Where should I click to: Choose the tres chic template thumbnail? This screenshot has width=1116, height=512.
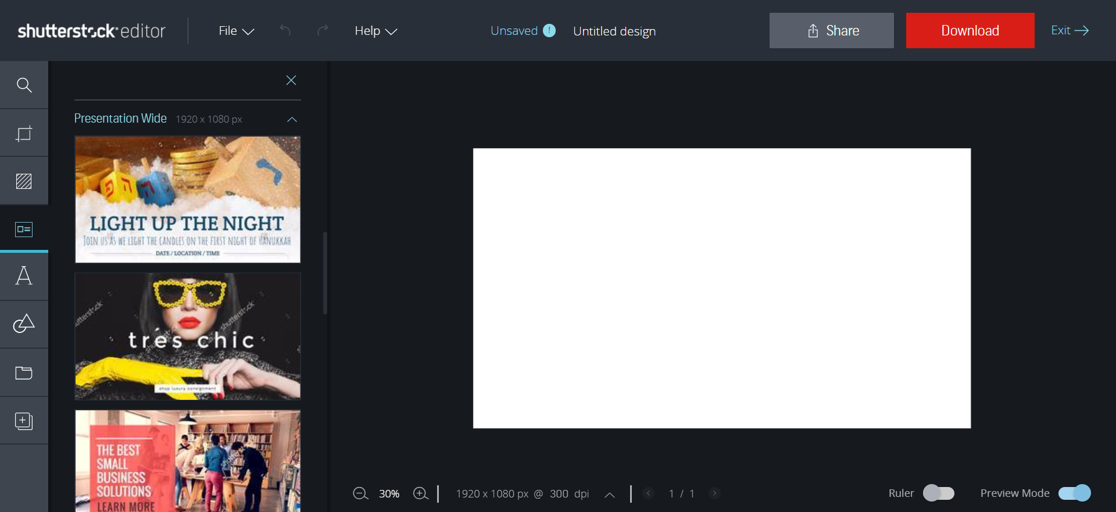pos(188,336)
